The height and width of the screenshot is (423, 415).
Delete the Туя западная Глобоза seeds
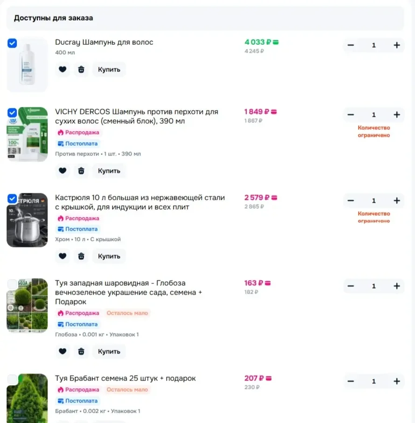81,351
